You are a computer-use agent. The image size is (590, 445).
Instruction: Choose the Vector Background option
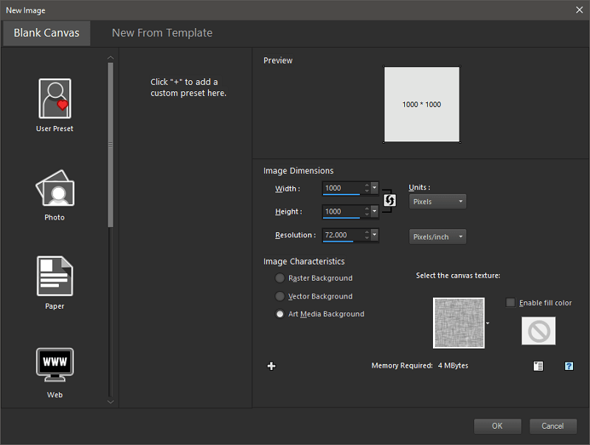point(280,296)
